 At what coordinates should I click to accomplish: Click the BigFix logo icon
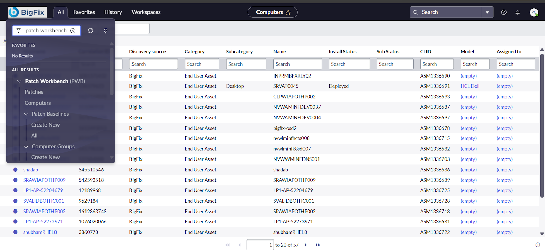coord(14,12)
